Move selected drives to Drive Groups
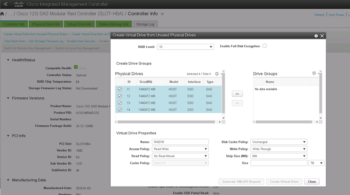This screenshot has width=350, height=195. click(x=237, y=94)
